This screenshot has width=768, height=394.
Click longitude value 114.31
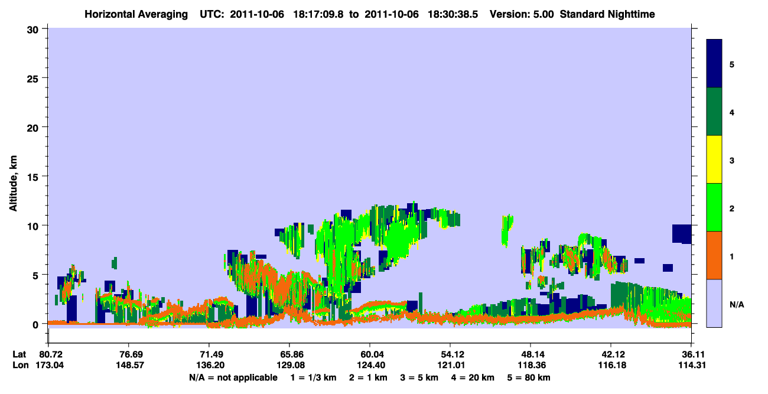pos(691,366)
